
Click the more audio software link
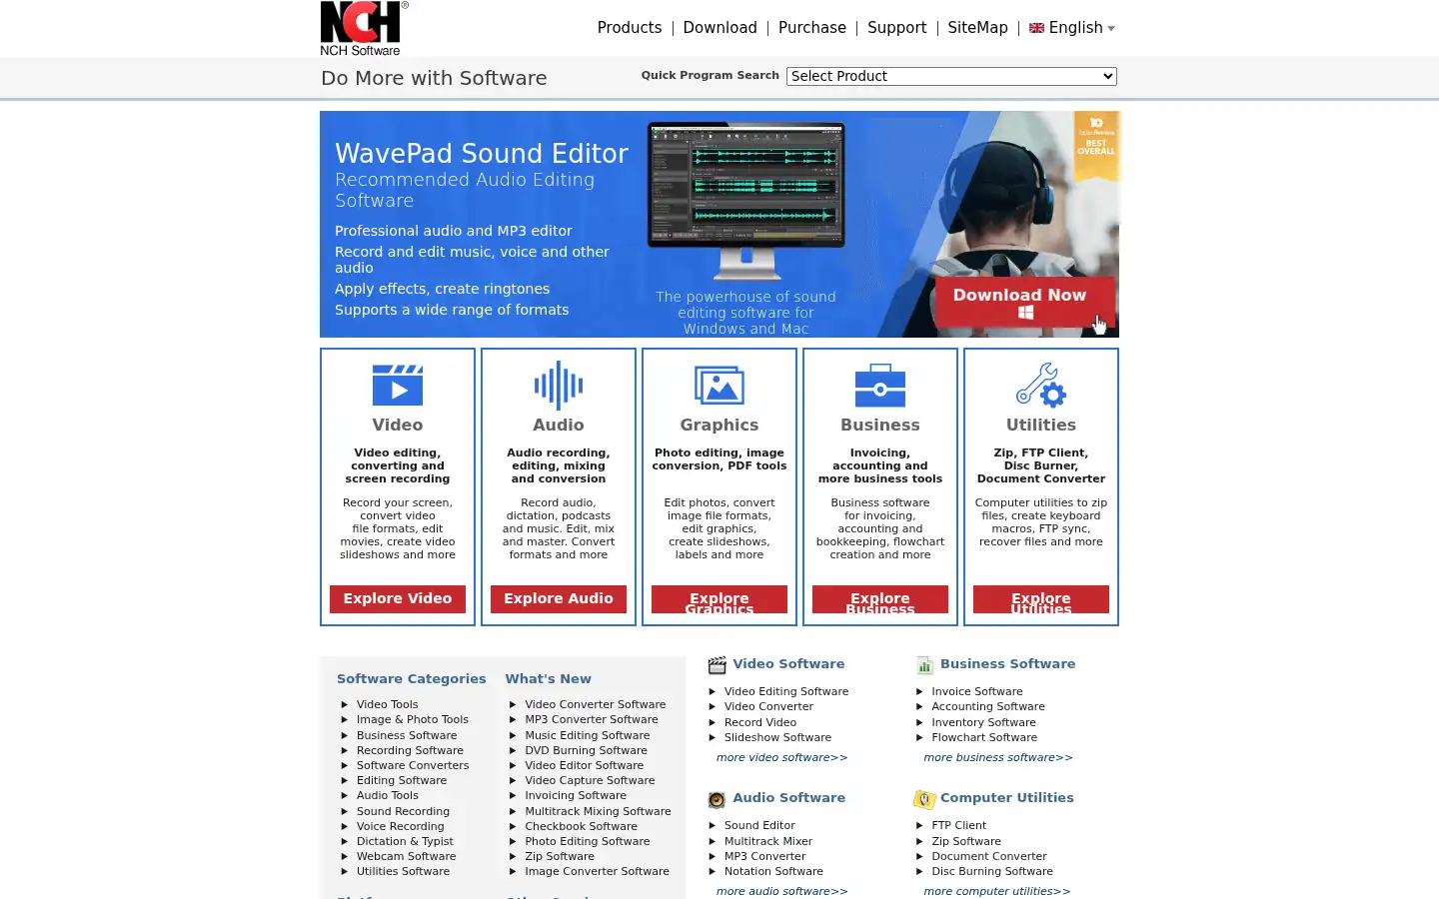(782, 892)
